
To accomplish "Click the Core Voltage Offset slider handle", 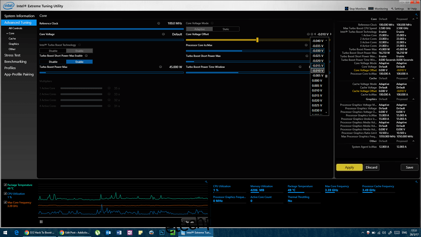I will tap(258, 40).
